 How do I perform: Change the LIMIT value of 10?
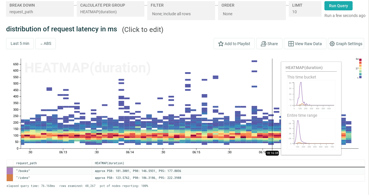point(305,9)
